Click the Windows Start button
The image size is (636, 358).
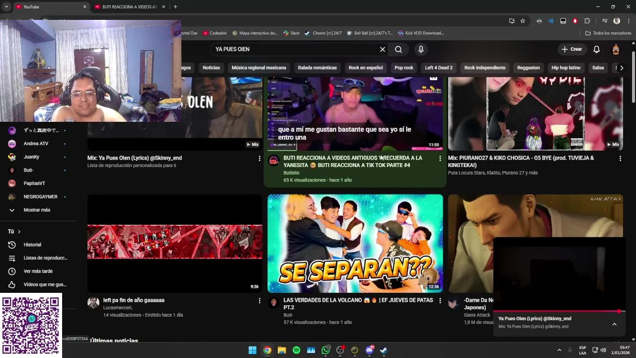coord(252,350)
